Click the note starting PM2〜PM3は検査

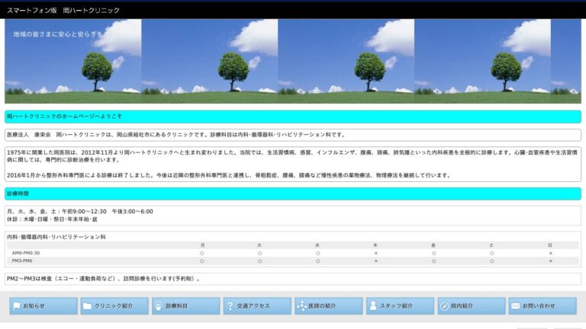(x=104, y=279)
